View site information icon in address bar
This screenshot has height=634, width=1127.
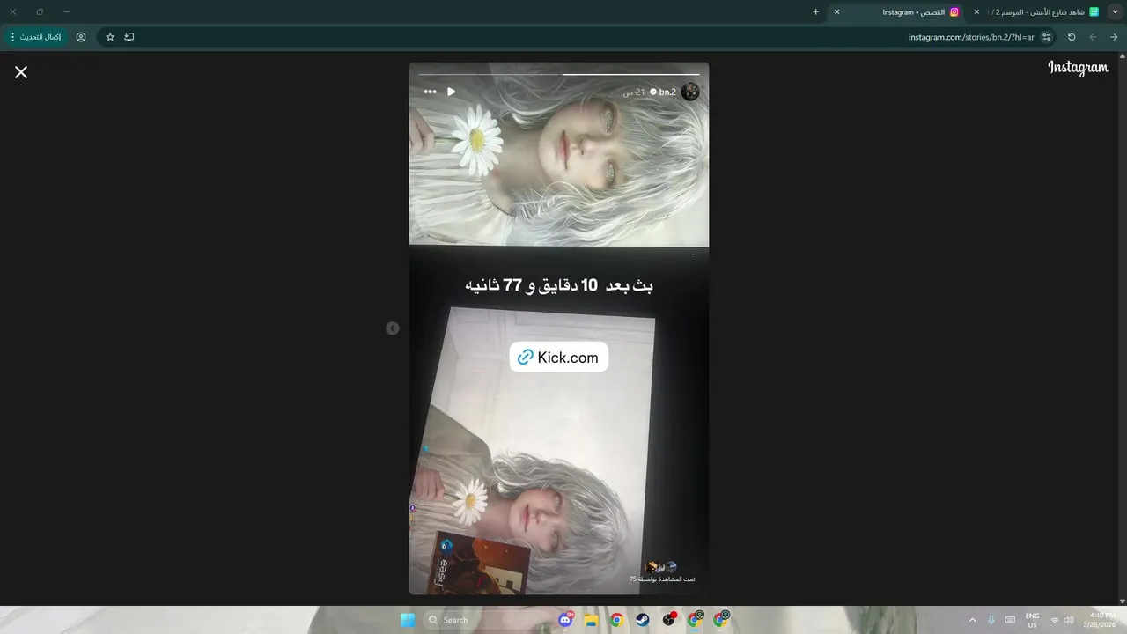[x=1046, y=37]
